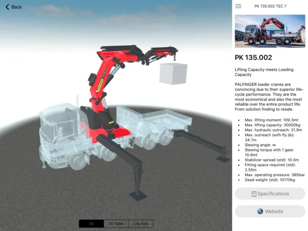Click the PK 135.002 TEC 7 title
This screenshot has height=231, width=308.
click(x=271, y=6)
